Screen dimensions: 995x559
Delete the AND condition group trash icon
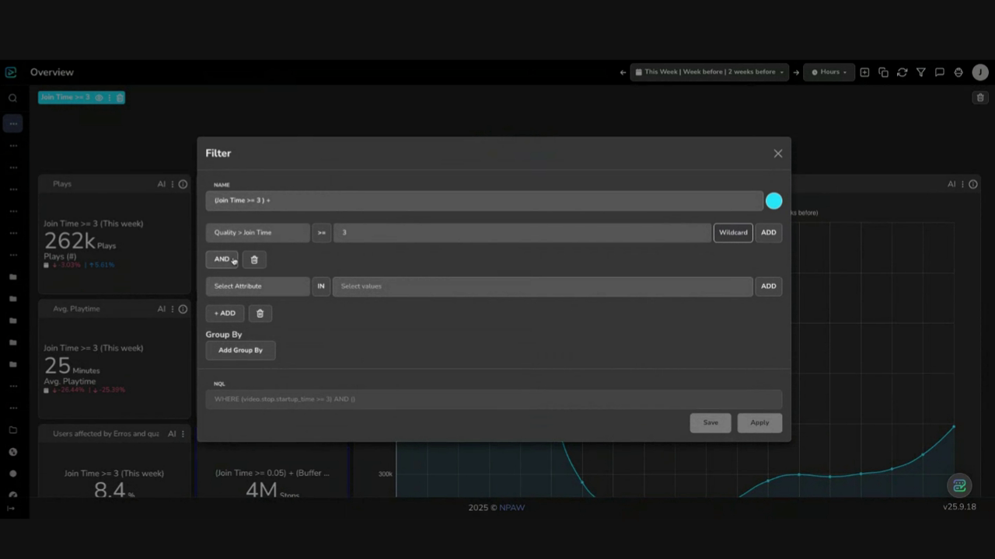click(x=254, y=259)
